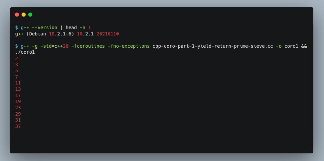Click the output line showing 19
Viewport: 324px width, 161px height.
18,101
